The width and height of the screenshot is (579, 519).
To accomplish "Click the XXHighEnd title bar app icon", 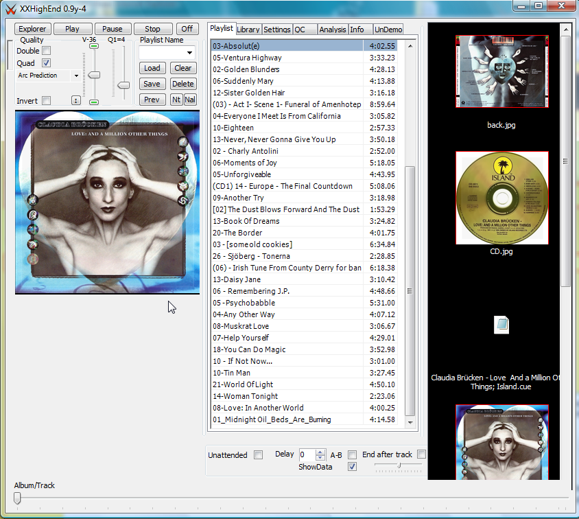I will [11, 9].
